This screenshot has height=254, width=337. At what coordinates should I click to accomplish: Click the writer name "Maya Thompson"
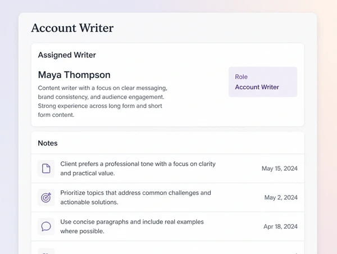(74, 75)
